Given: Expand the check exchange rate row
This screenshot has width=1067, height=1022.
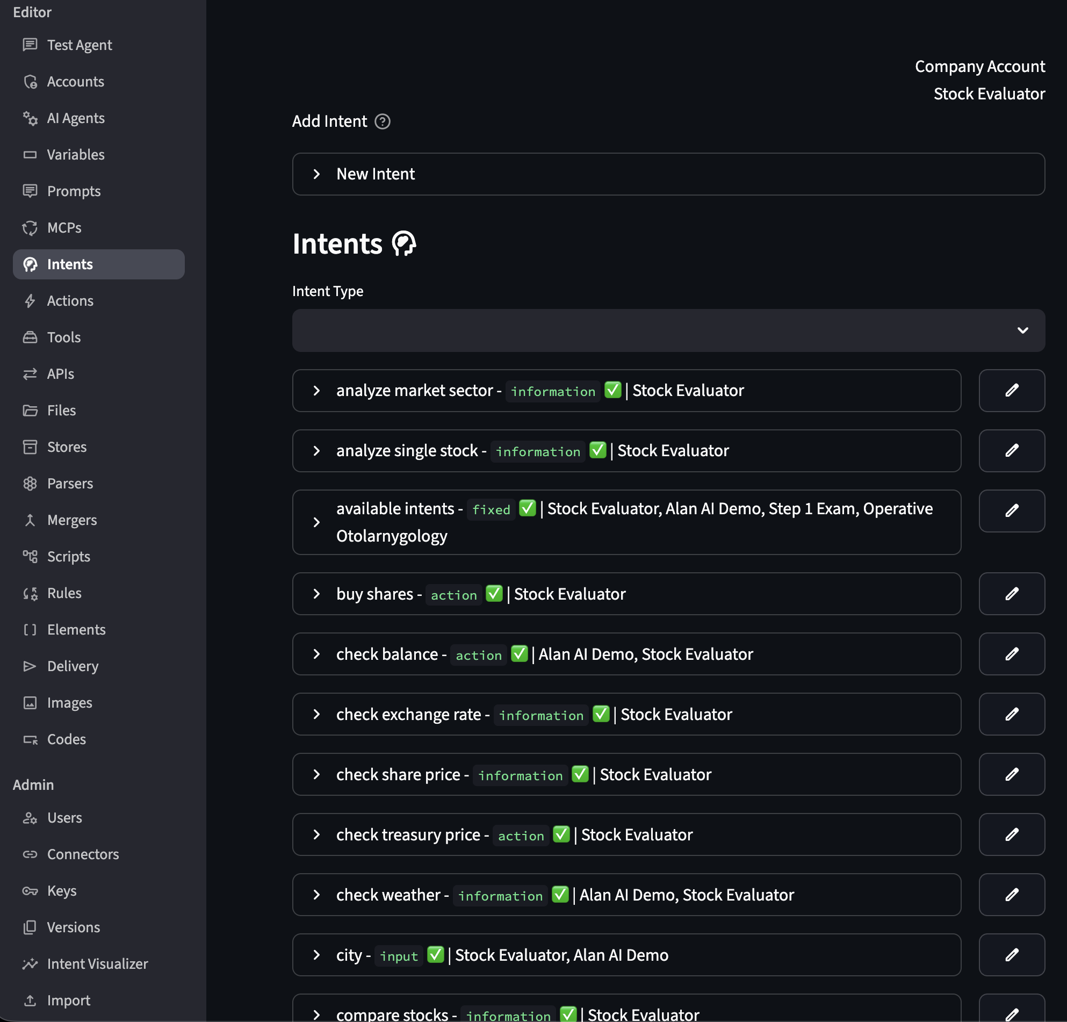Looking at the screenshot, I should pos(316,714).
